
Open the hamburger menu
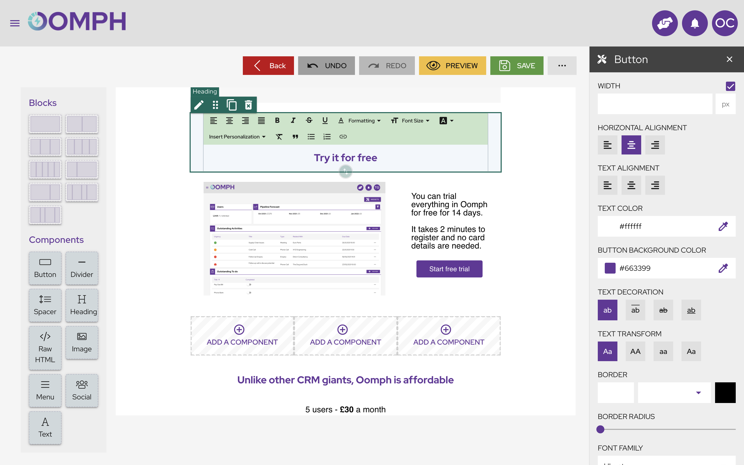click(14, 23)
